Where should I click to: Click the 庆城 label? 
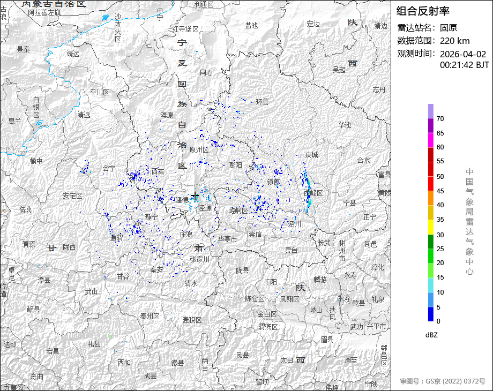click(311, 155)
